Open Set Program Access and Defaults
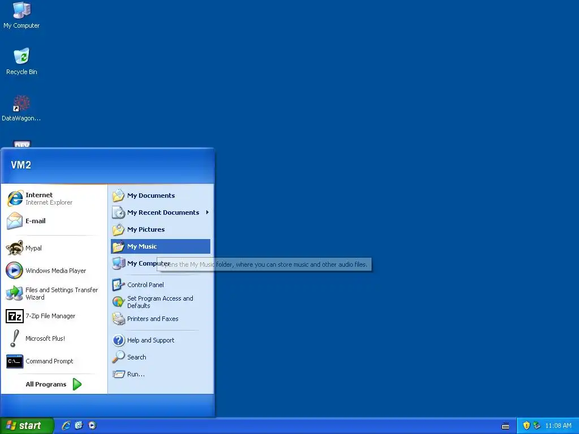 (161, 302)
